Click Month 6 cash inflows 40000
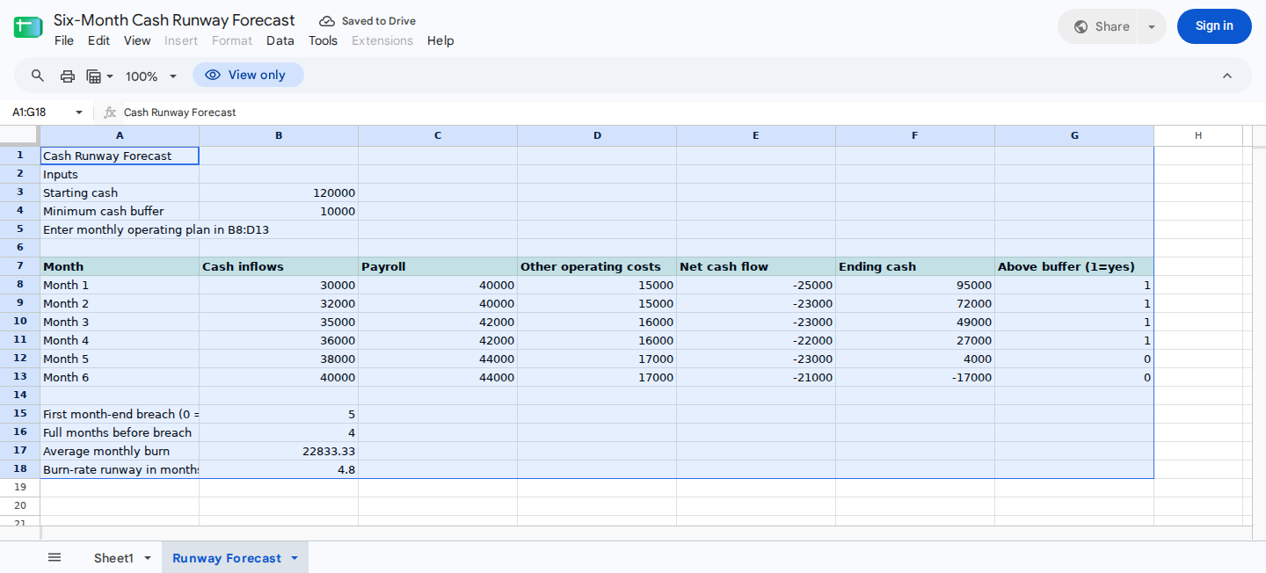The image size is (1266, 573). [279, 377]
